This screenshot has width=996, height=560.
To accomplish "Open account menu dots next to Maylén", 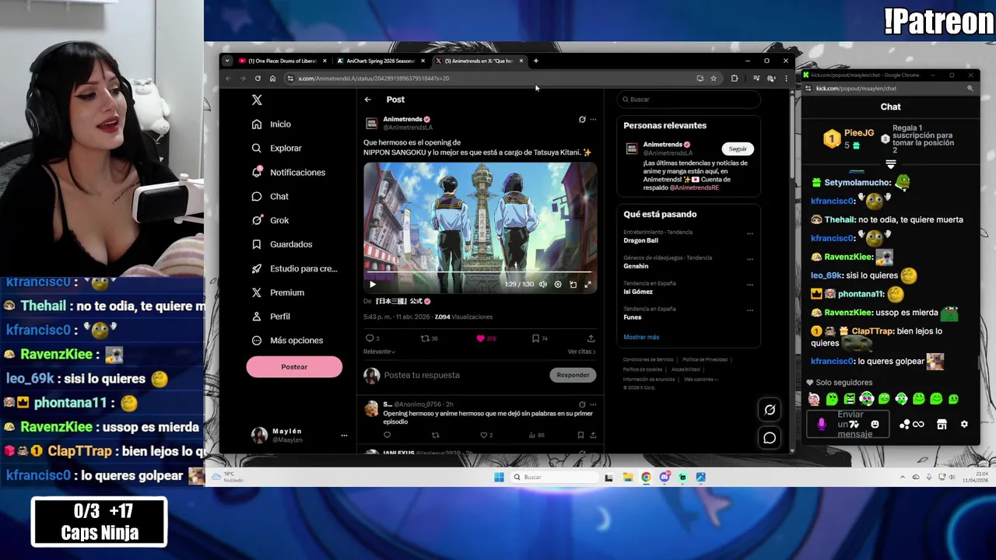I will click(x=344, y=436).
